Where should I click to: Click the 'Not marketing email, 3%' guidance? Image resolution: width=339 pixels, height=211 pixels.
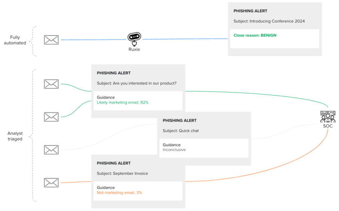[119, 193]
